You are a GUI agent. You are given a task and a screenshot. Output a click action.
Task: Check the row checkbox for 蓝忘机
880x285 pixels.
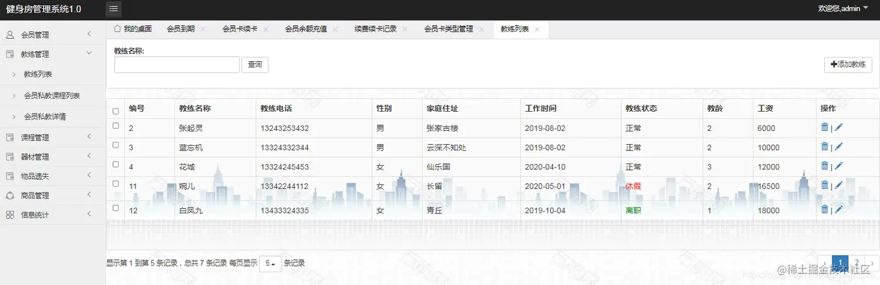coord(115,145)
